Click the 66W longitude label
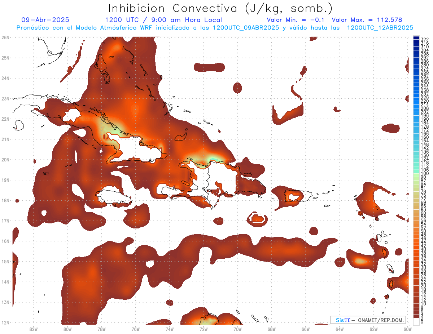Screen dimensions: 433x334 pyautogui.click(x=305, y=329)
